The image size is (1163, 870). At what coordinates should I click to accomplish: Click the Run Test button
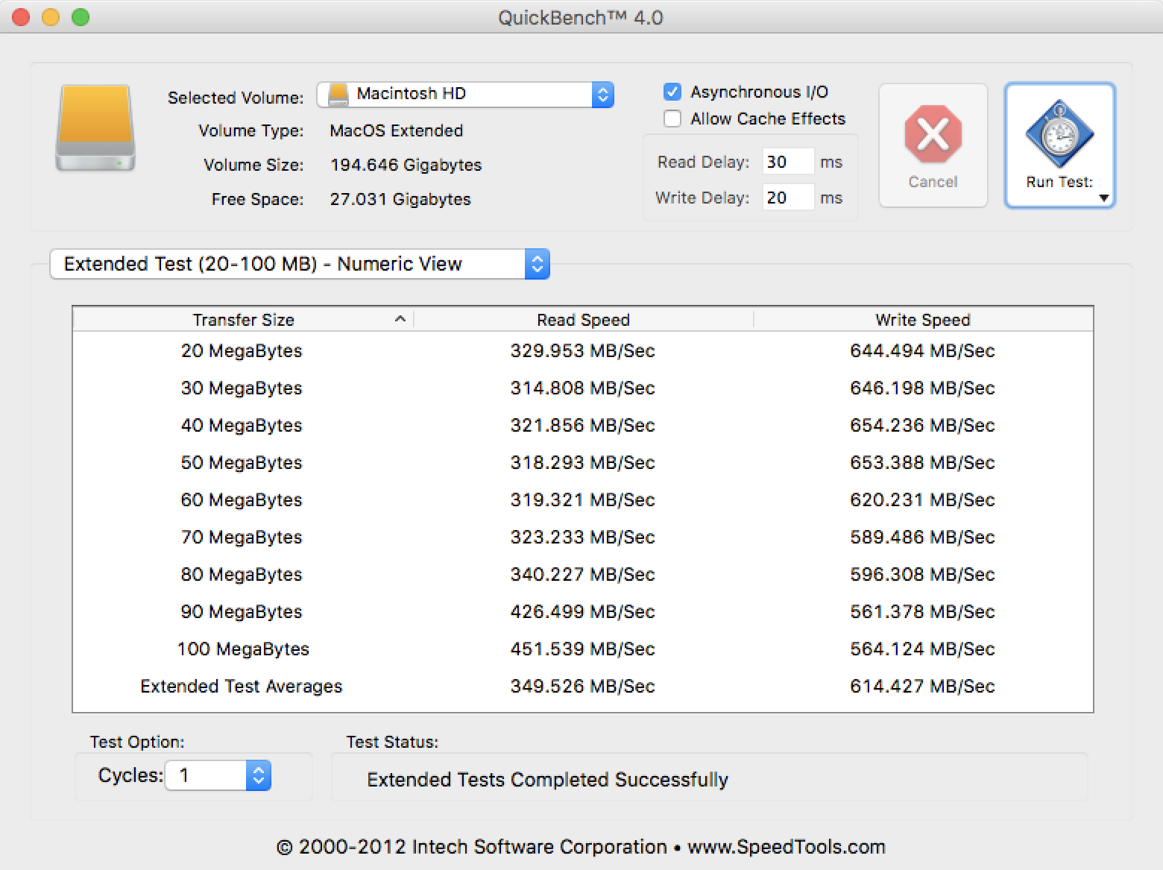tap(1059, 145)
